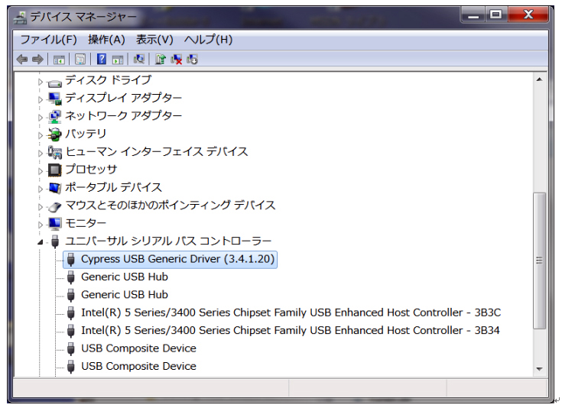
Task: Expand the ネットワーク アダプター node
Action: tap(40, 118)
